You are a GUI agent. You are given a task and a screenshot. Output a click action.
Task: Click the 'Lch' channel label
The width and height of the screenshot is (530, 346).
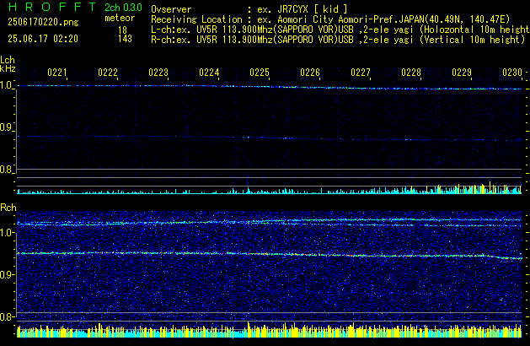coord(8,60)
